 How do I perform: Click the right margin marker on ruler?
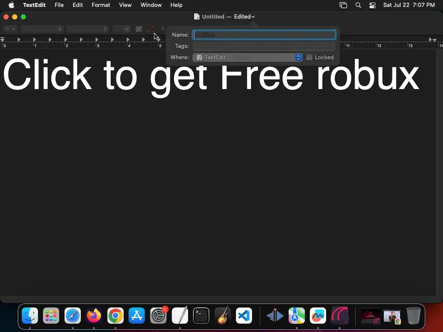point(435,40)
